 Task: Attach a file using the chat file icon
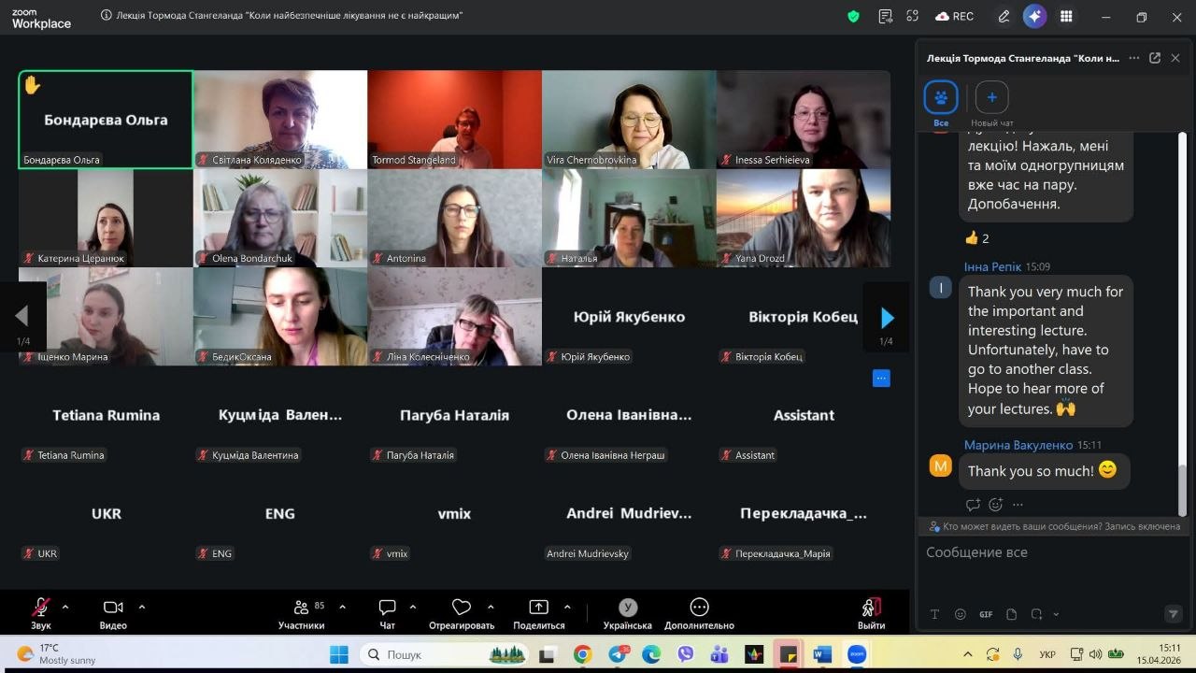tap(1011, 614)
